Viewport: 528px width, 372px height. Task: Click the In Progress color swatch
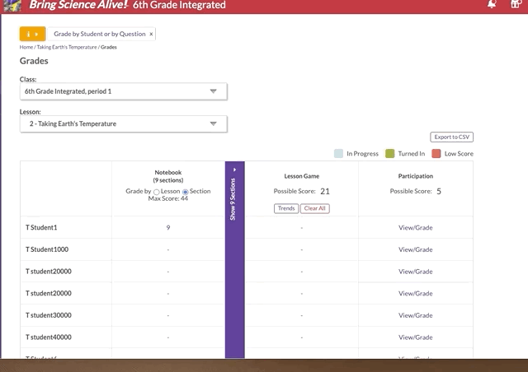338,153
